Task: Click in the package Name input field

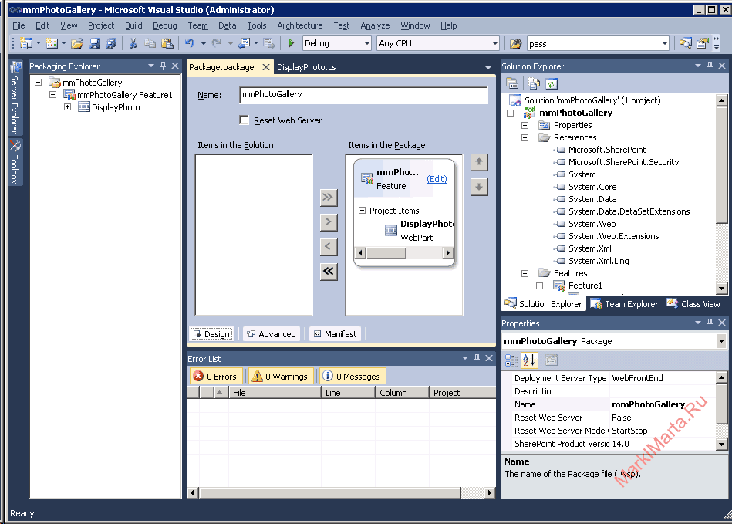Action: [x=363, y=95]
